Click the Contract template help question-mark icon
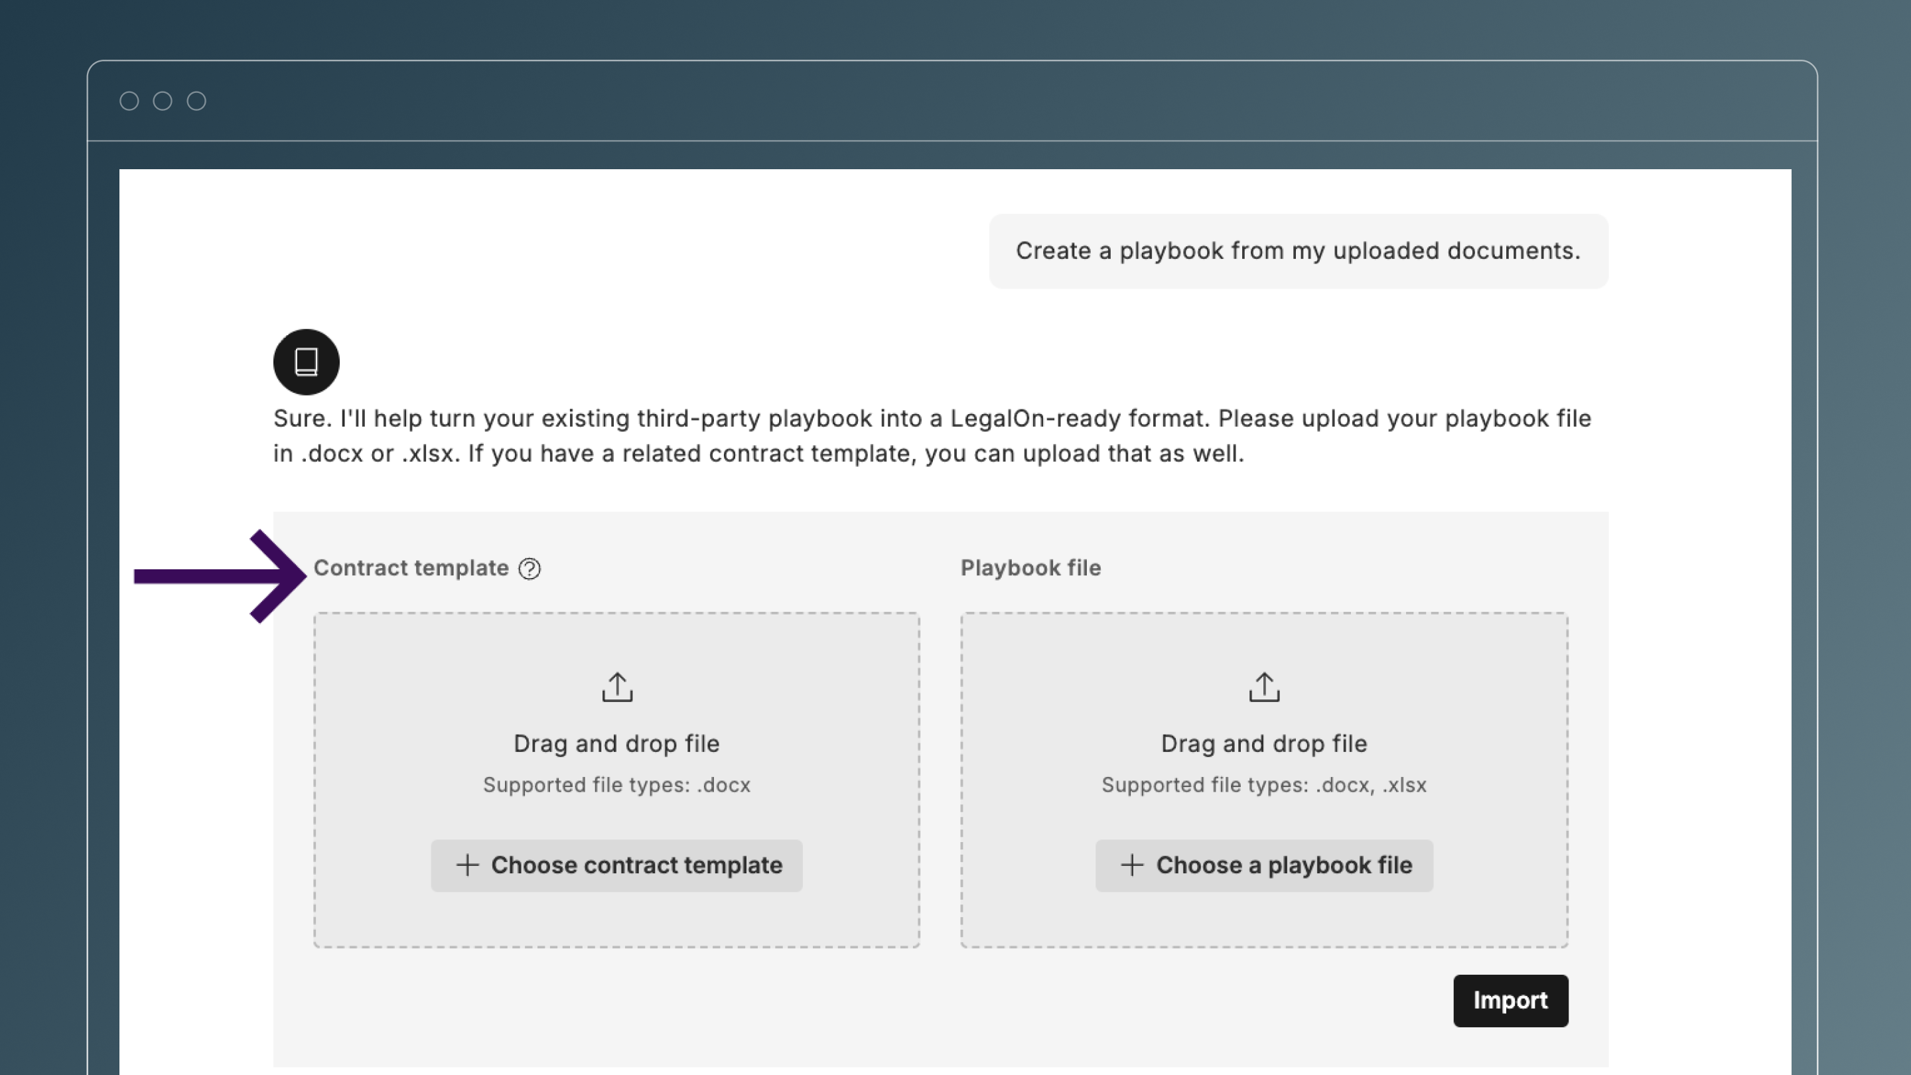The width and height of the screenshot is (1911, 1075). click(x=529, y=568)
